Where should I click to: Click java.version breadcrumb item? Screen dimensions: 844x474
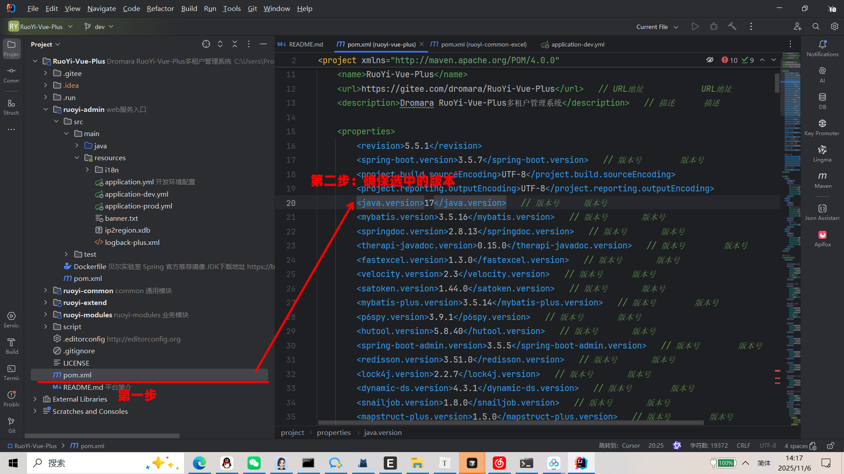(382, 432)
